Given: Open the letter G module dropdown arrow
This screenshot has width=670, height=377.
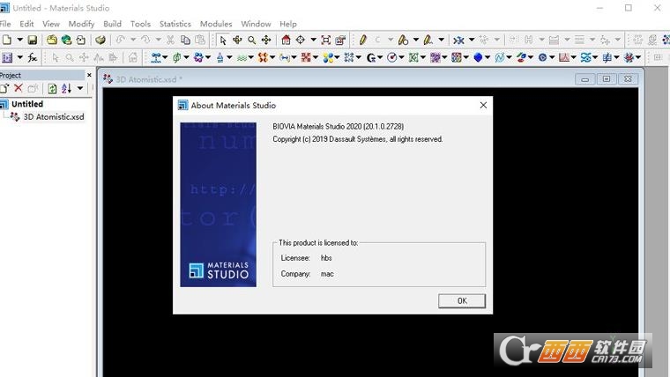Looking at the screenshot, I should [379, 57].
